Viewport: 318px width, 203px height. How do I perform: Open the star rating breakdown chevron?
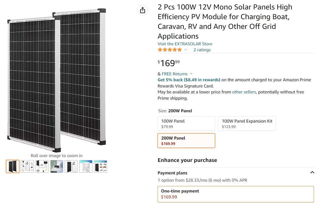(186, 50)
